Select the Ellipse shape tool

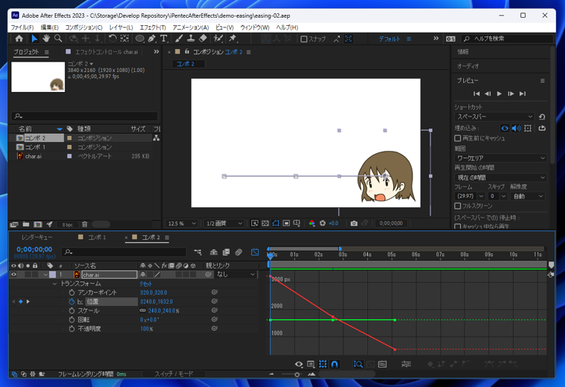[x=140, y=39]
